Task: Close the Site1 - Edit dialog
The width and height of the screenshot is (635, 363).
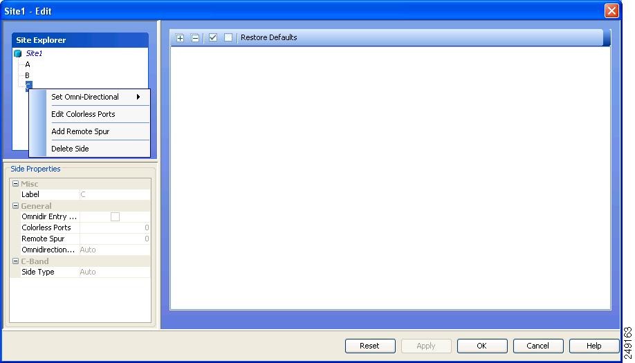Action: pos(611,10)
